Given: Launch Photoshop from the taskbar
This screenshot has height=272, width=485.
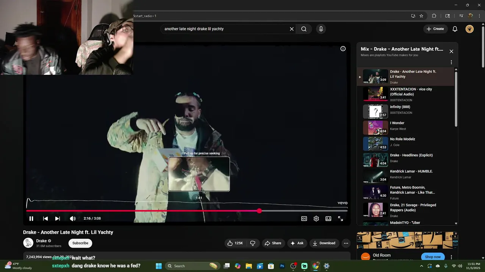Looking at the screenshot, I should [282, 266].
